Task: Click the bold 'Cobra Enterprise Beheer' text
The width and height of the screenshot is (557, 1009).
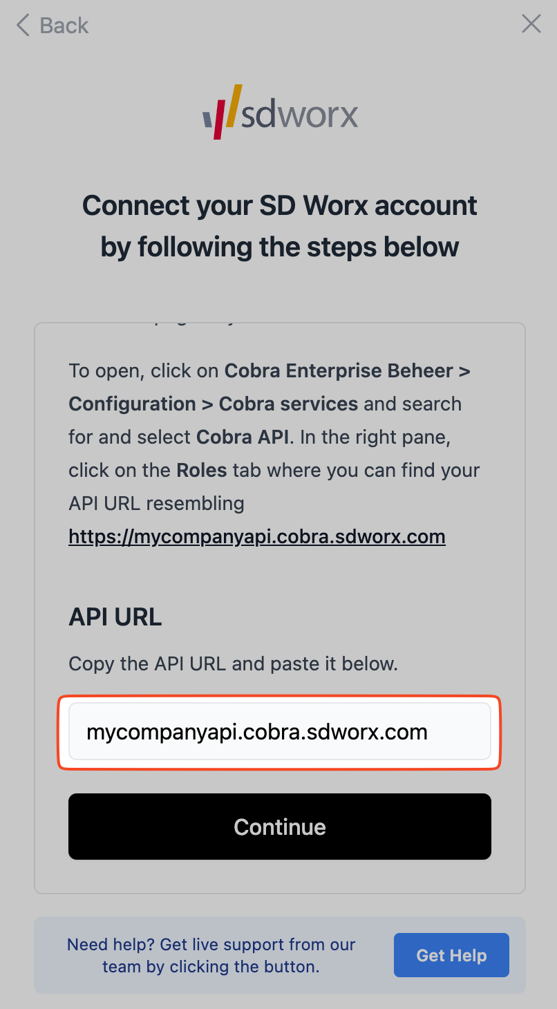Action: [339, 371]
